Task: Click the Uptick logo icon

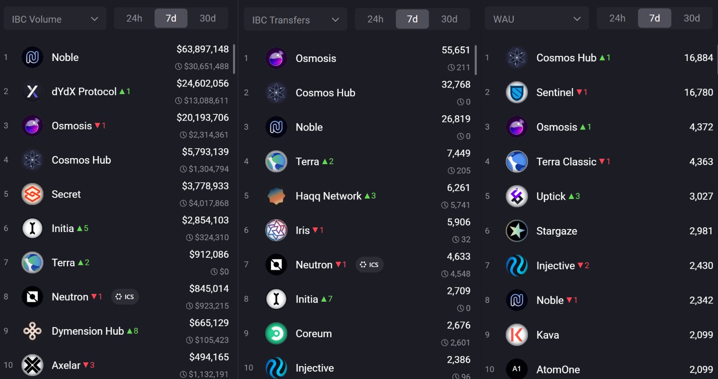Action: pos(516,196)
